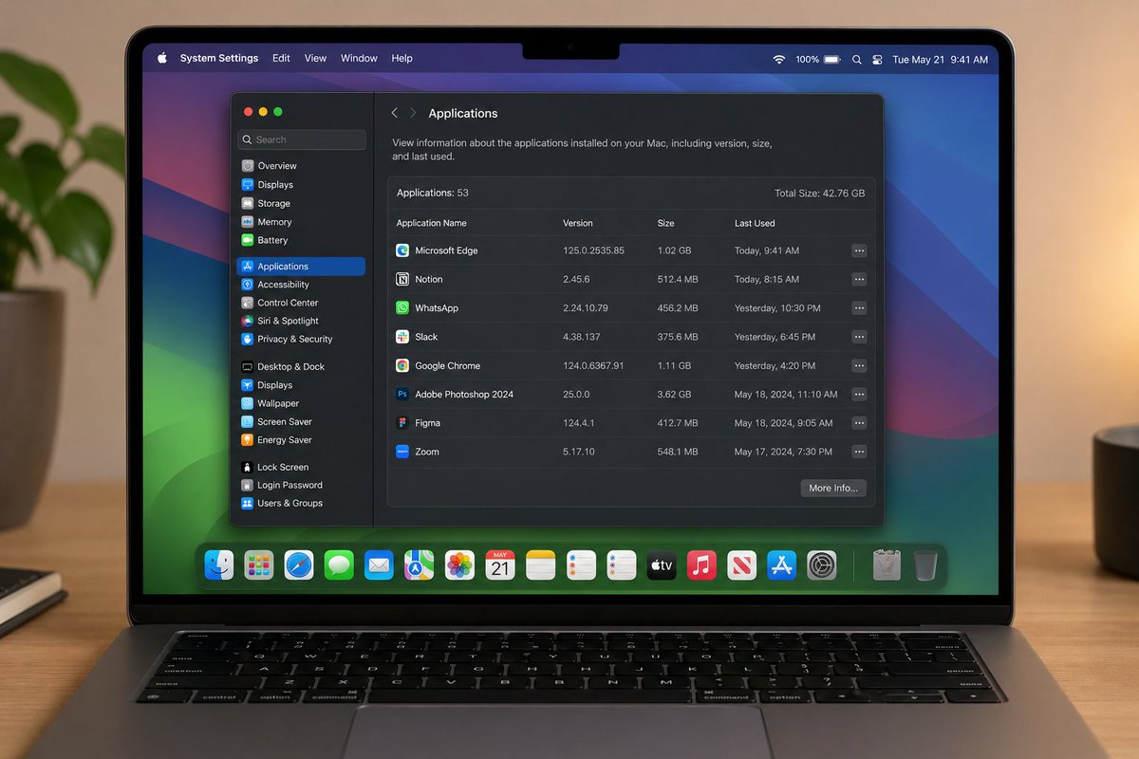1139x759 pixels.
Task: Show more options for WhatsApp row
Action: pyautogui.click(x=859, y=308)
